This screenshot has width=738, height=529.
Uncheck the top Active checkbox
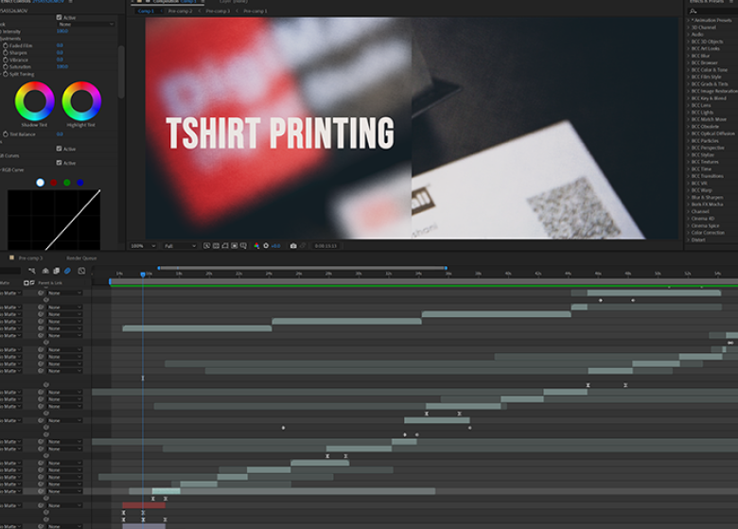[x=60, y=17]
